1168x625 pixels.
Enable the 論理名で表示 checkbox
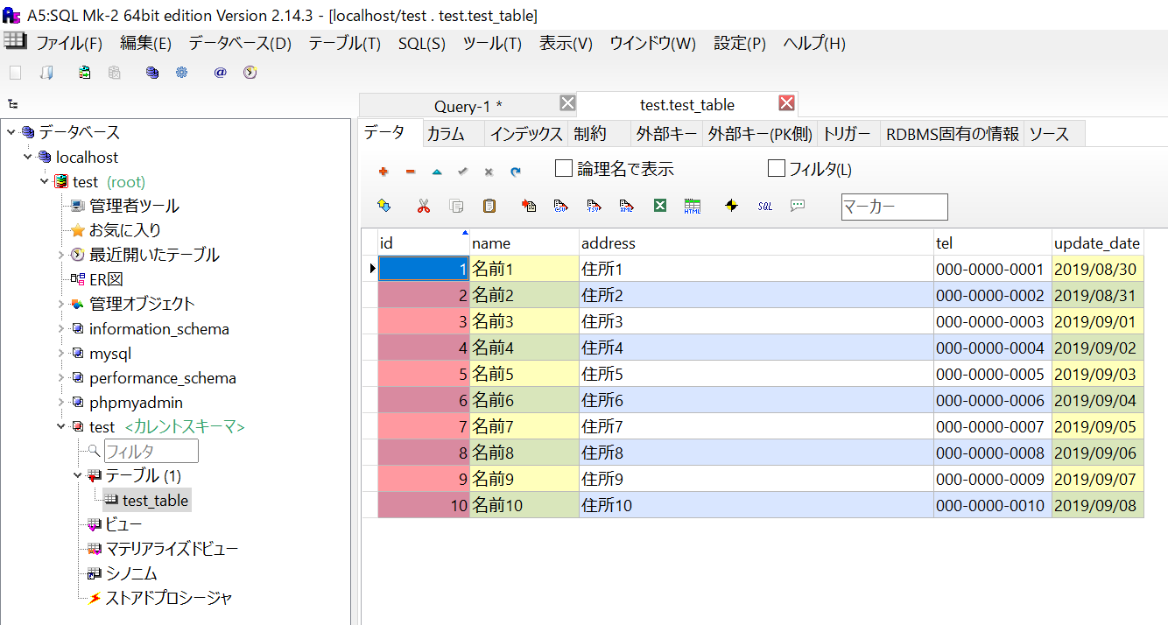coord(563,168)
